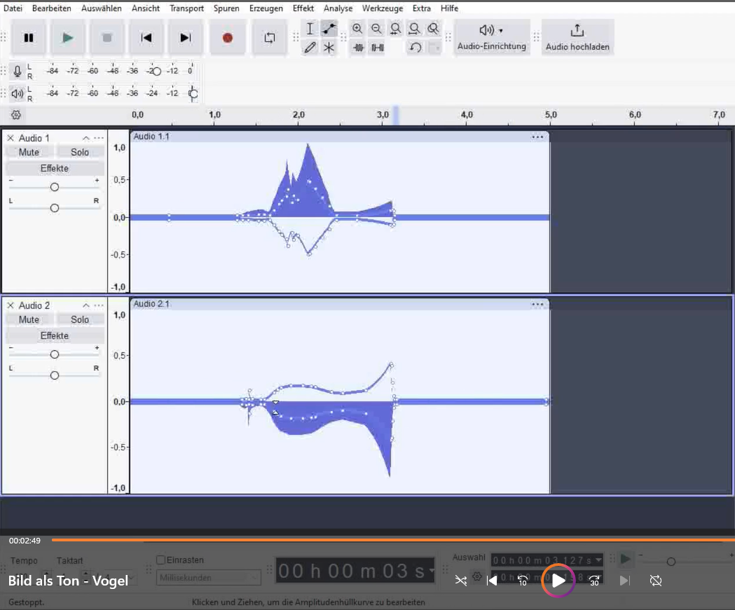The image size is (735, 610).
Task: Zoom in with the magnifier plus icon
Action: pos(357,29)
